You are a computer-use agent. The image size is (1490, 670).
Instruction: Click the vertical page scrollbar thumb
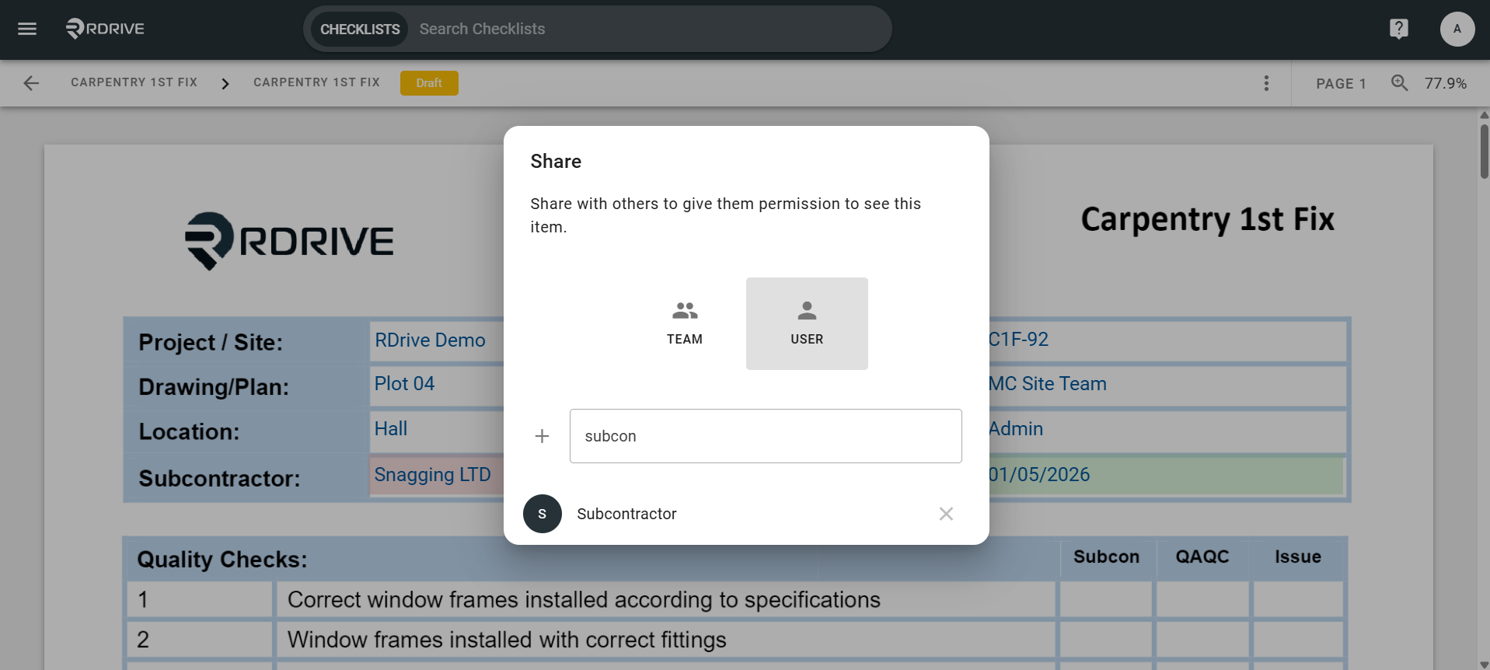pos(1484,152)
